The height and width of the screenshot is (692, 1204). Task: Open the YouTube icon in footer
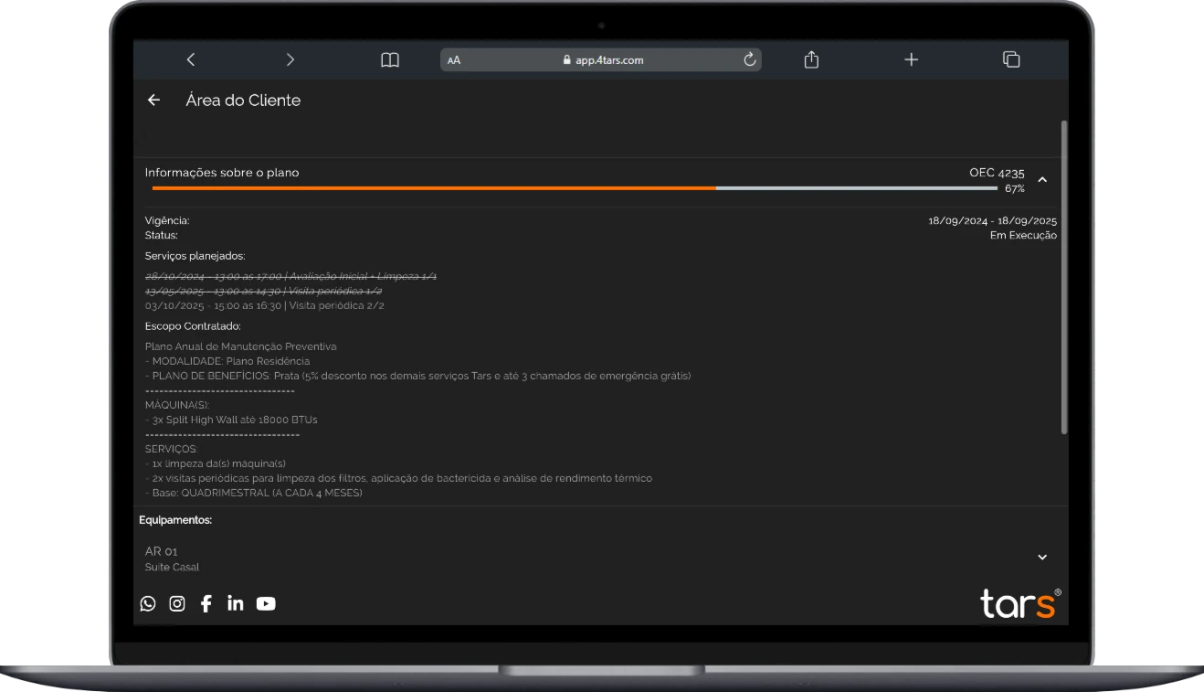(x=266, y=603)
